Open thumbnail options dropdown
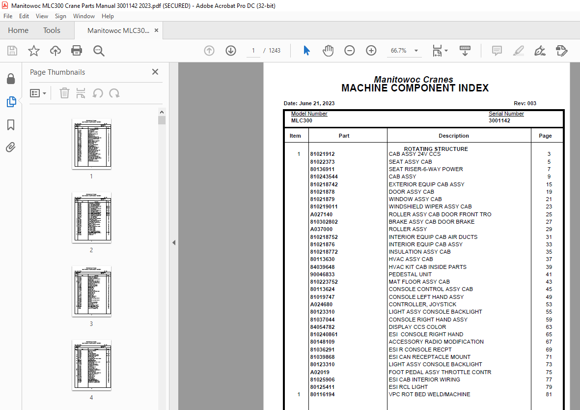580x410 pixels. click(x=38, y=93)
